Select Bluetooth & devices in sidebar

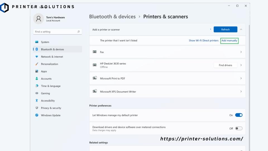click(58, 49)
